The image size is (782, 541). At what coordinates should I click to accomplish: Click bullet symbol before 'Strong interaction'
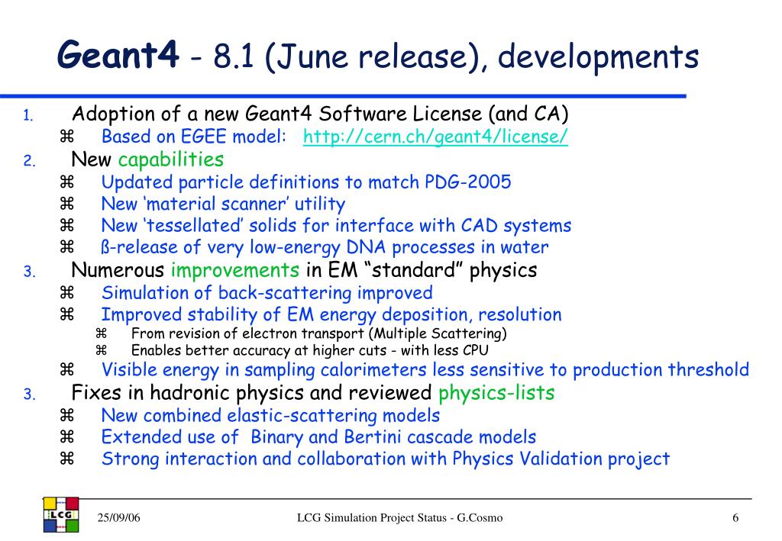pyautogui.click(x=67, y=459)
